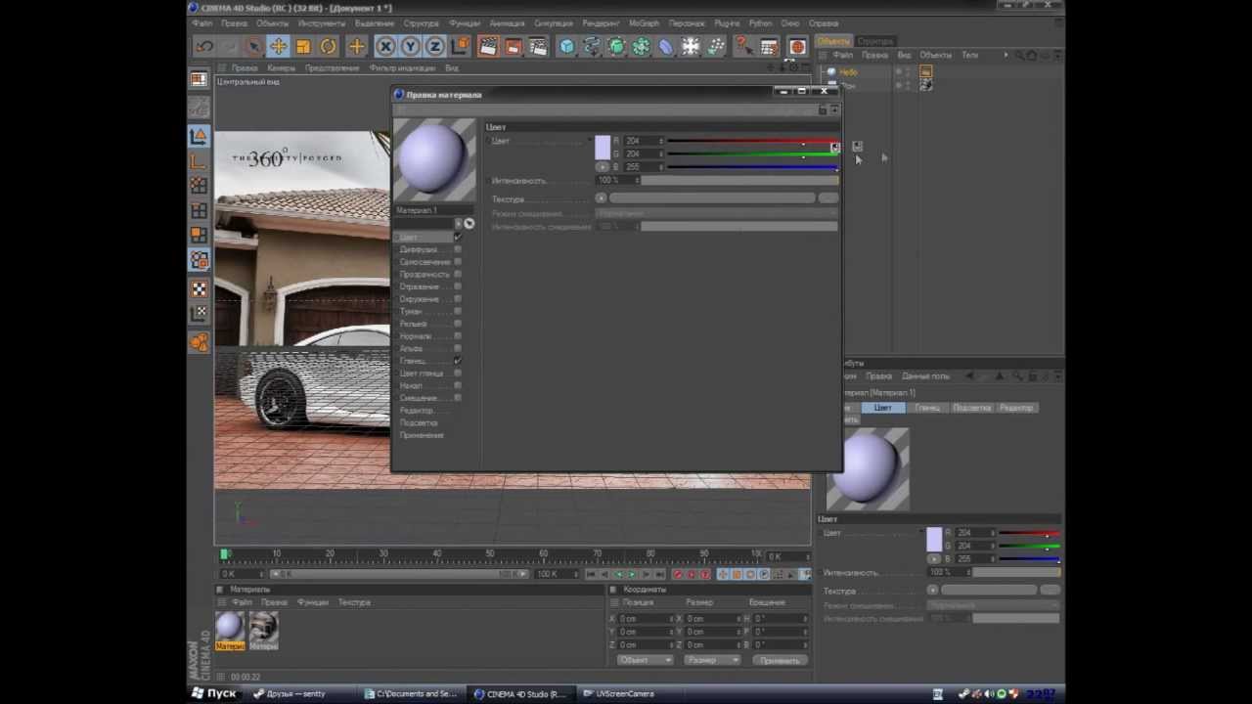Viewport: 1252px width, 704px height.
Task: Switch to the Глянец tab in attributes
Action: tap(927, 408)
